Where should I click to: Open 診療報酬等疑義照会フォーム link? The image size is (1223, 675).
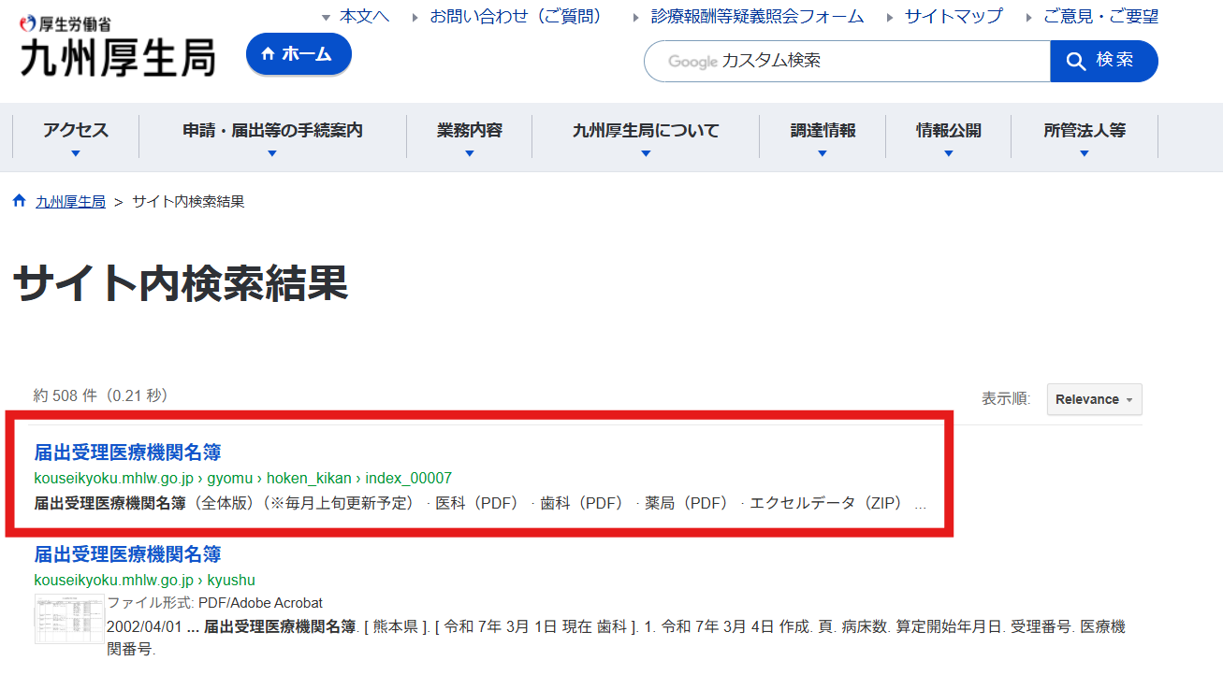(x=757, y=17)
